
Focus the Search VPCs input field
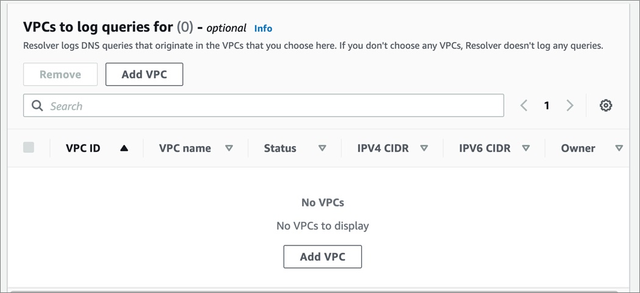pos(264,105)
